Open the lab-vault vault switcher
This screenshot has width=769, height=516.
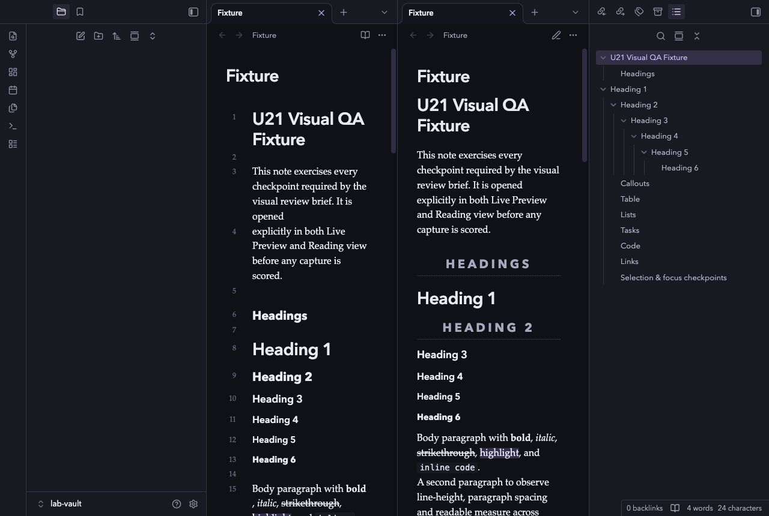point(60,504)
